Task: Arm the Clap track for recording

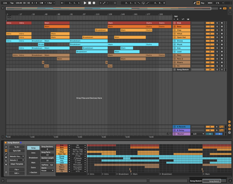Action: [x=222, y=30]
